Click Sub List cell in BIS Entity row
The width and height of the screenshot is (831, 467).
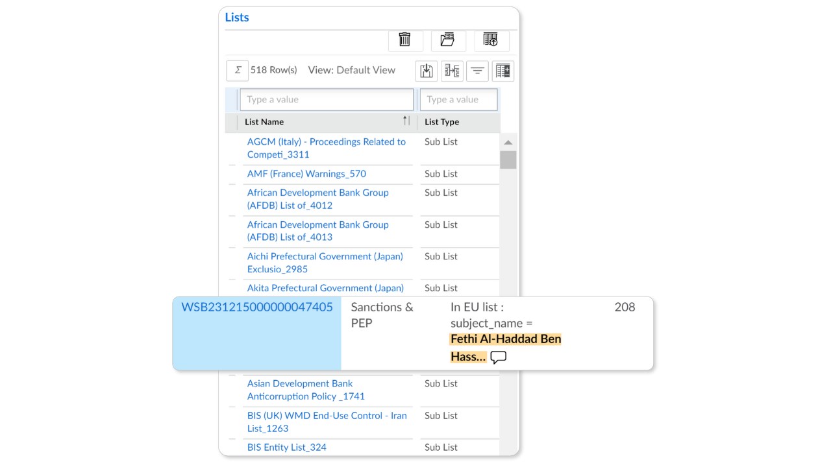point(441,448)
